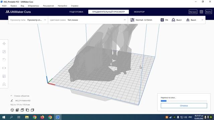Click the Нарезка на слои status text
This screenshot has width=214, height=120.
pos(169,98)
